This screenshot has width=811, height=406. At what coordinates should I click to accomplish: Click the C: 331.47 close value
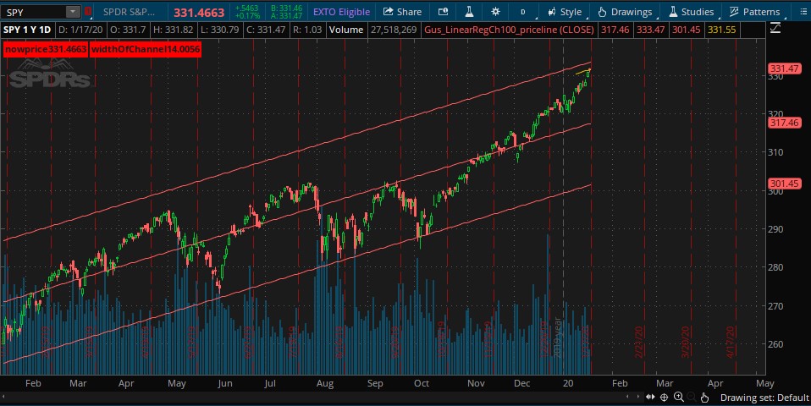click(265, 30)
